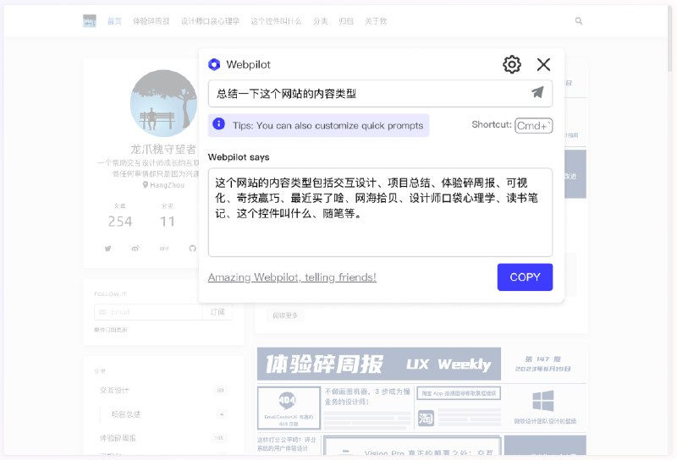Open the Amazing Webpilot, telling friends link
677x460 pixels.
(x=292, y=277)
